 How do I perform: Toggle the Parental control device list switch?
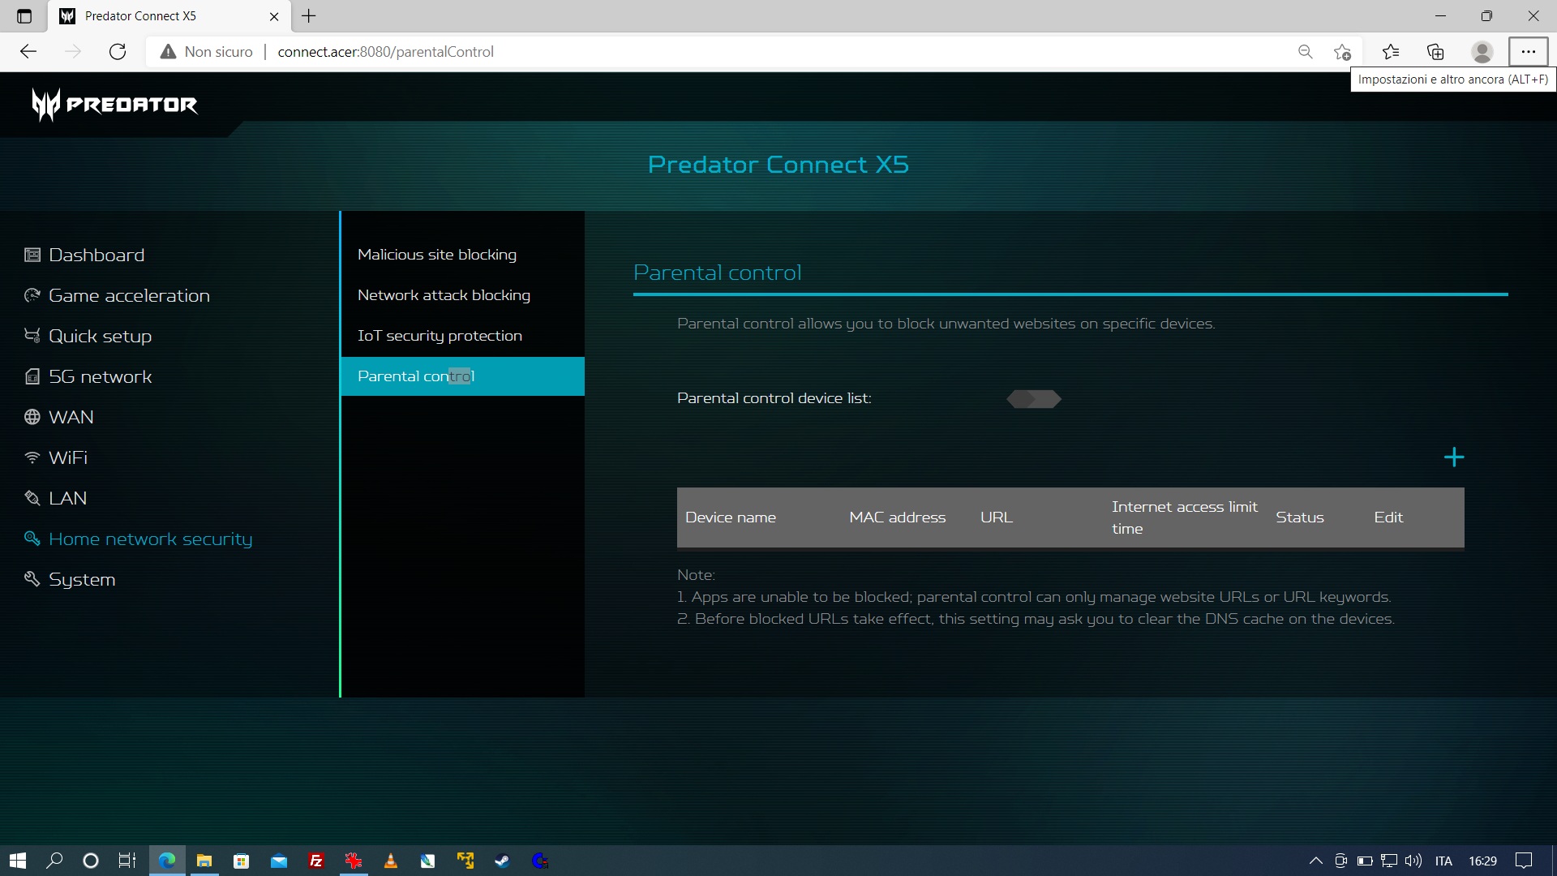[1034, 398]
